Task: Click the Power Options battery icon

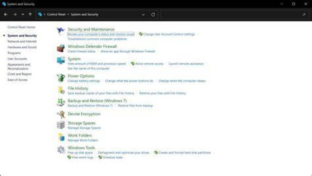Action: tap(61, 78)
